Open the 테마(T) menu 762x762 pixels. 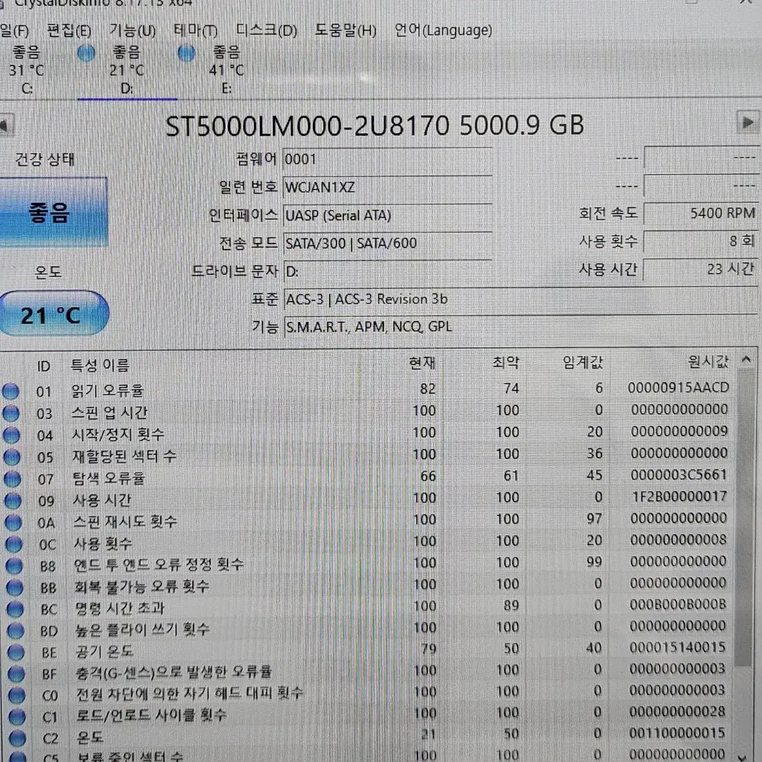pos(195,31)
